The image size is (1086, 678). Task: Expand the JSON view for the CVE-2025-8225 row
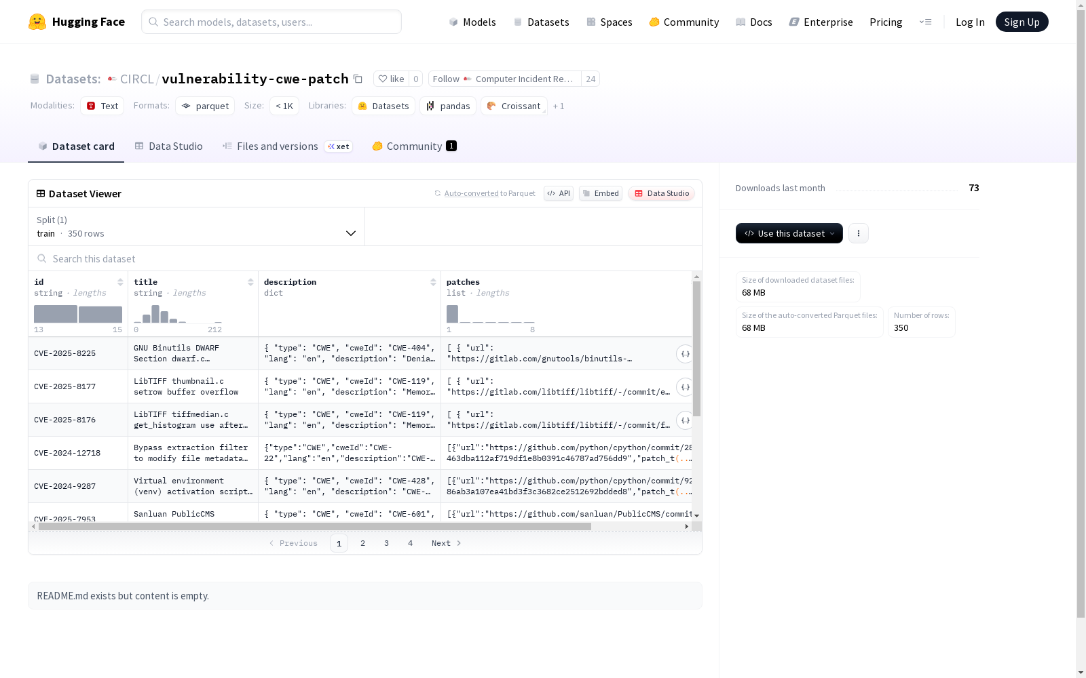pyautogui.click(x=685, y=354)
